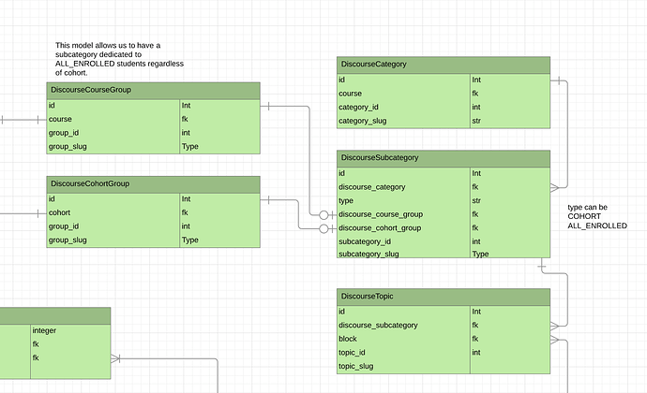The width and height of the screenshot is (647, 393).
Task: Click the 'type can be COHORT' note
Action: [597, 216]
